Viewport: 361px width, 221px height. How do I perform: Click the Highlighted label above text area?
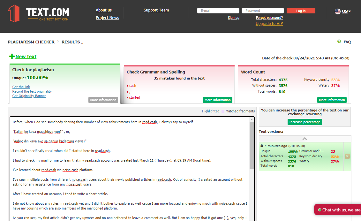tap(211, 111)
